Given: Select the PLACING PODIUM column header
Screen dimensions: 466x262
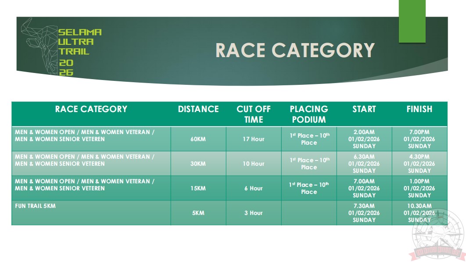Looking at the screenshot, I should [309, 114].
